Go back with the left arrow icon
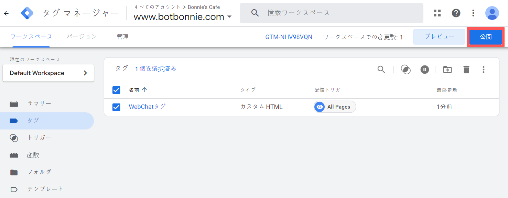 [6, 13]
